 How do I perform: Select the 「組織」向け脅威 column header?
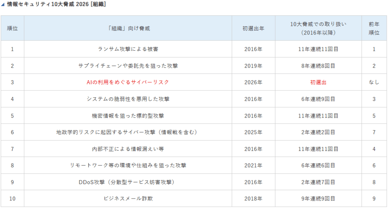click(x=128, y=28)
